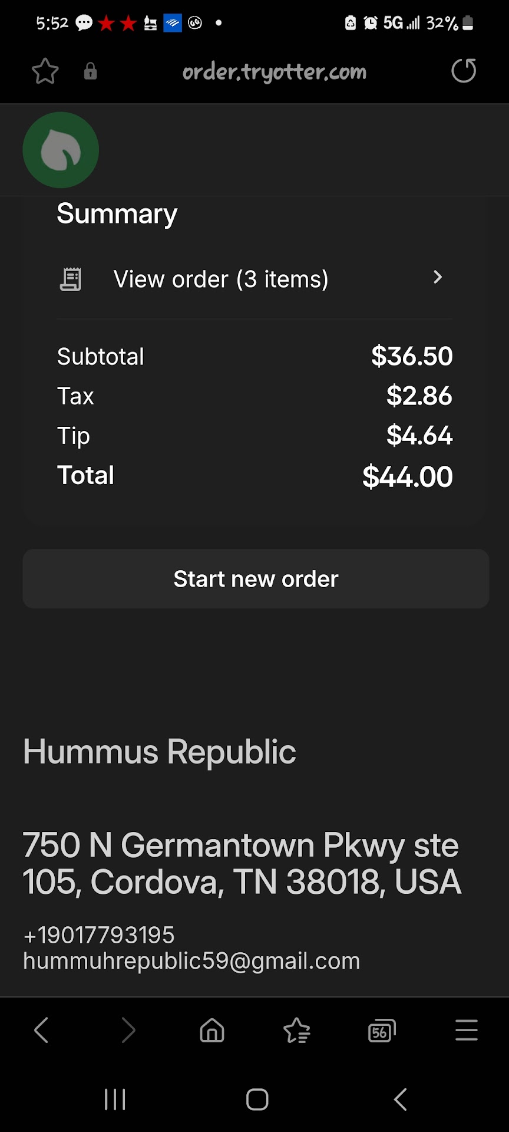This screenshot has width=509, height=1132.
Task: Open the browser hamburger menu
Action: point(466,1031)
